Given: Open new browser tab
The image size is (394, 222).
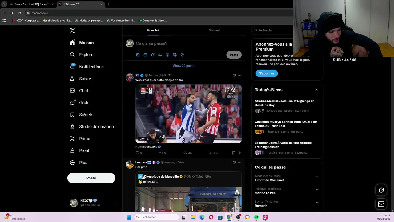Looking at the screenshot, I should (x=109, y=4).
